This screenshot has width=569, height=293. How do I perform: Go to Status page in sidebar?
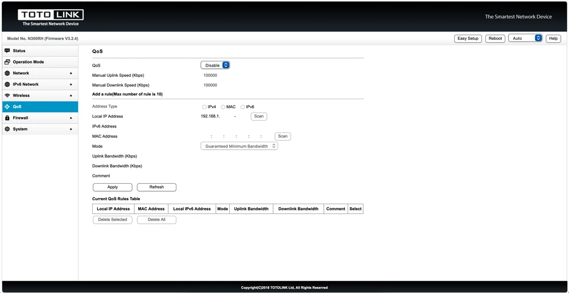tap(19, 51)
